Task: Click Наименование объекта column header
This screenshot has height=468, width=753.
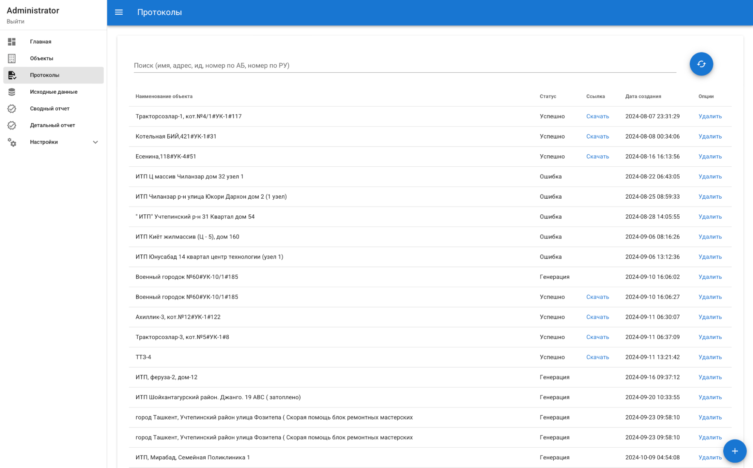Action: [164, 96]
